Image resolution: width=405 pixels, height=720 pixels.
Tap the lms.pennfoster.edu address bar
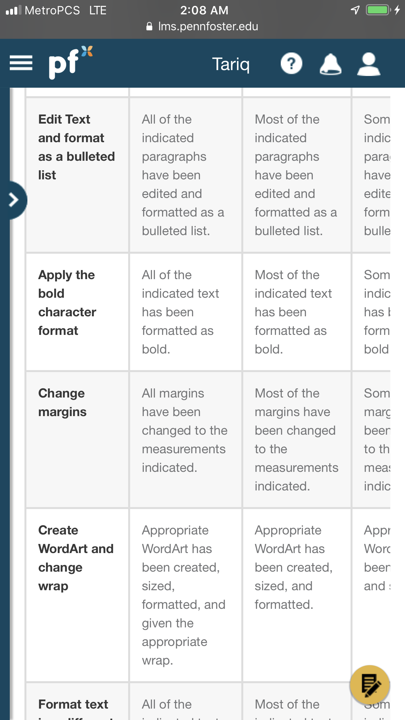click(202, 26)
